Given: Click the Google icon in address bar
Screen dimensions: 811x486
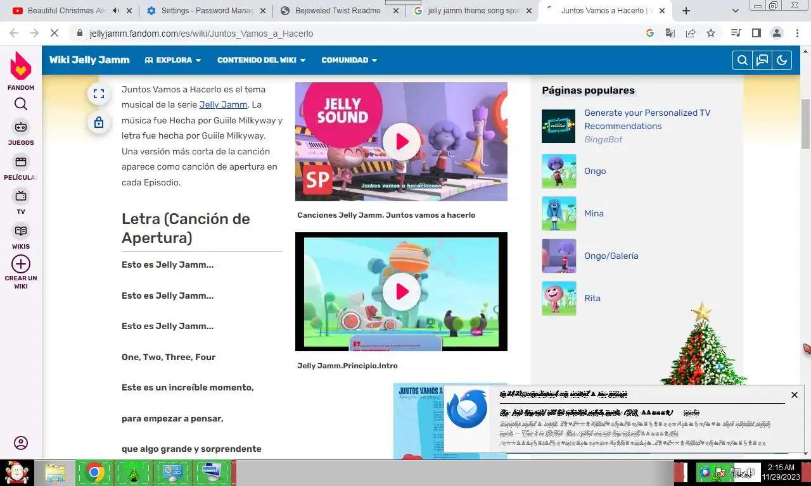Looking at the screenshot, I should 649,33.
